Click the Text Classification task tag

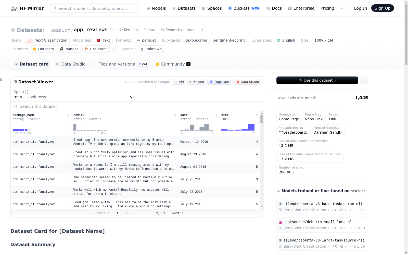coord(47,40)
